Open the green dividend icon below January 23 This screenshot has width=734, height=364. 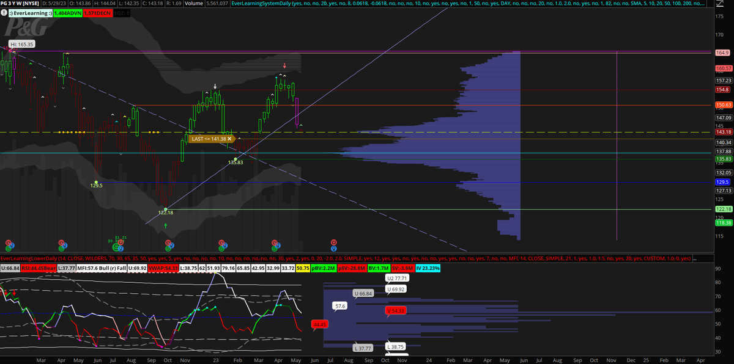[x=221, y=248]
